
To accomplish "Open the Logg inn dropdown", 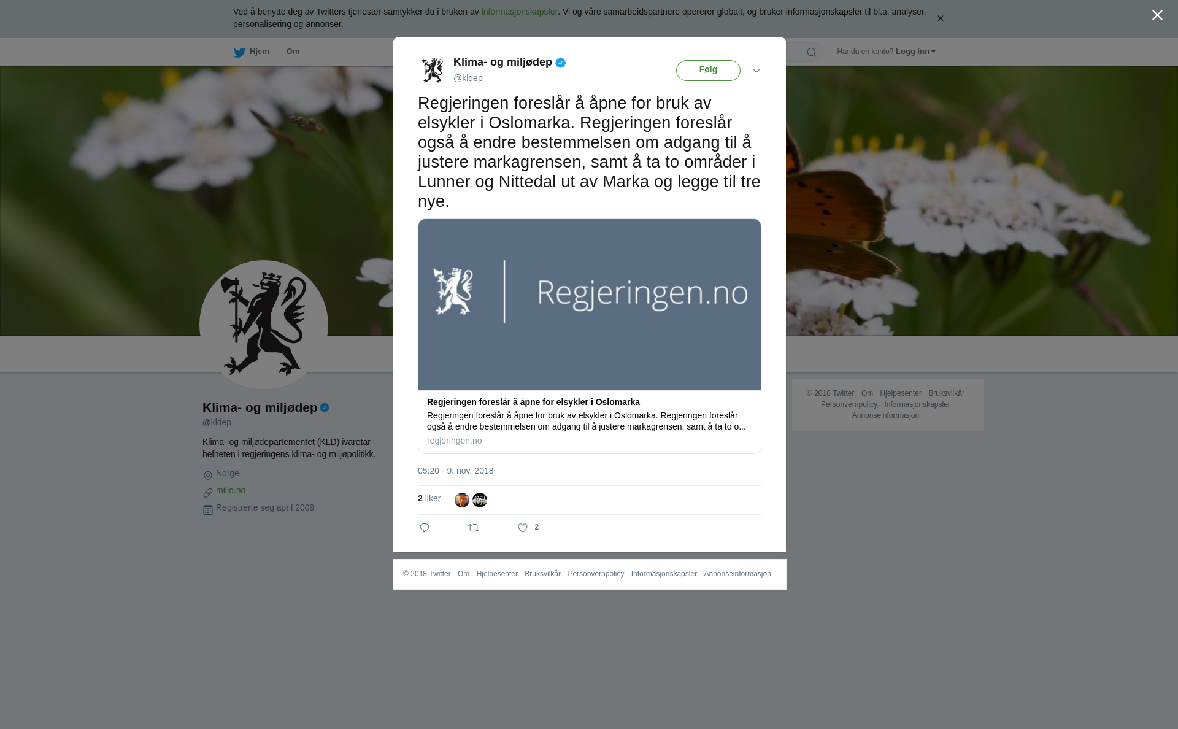I will click(915, 52).
